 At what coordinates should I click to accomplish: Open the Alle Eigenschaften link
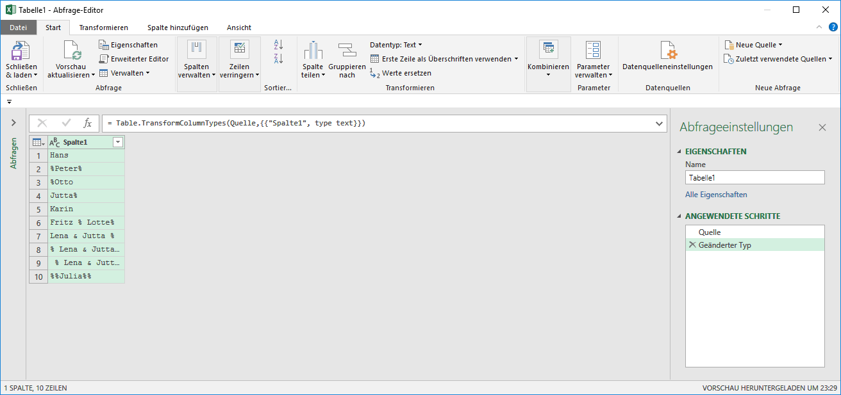point(716,195)
